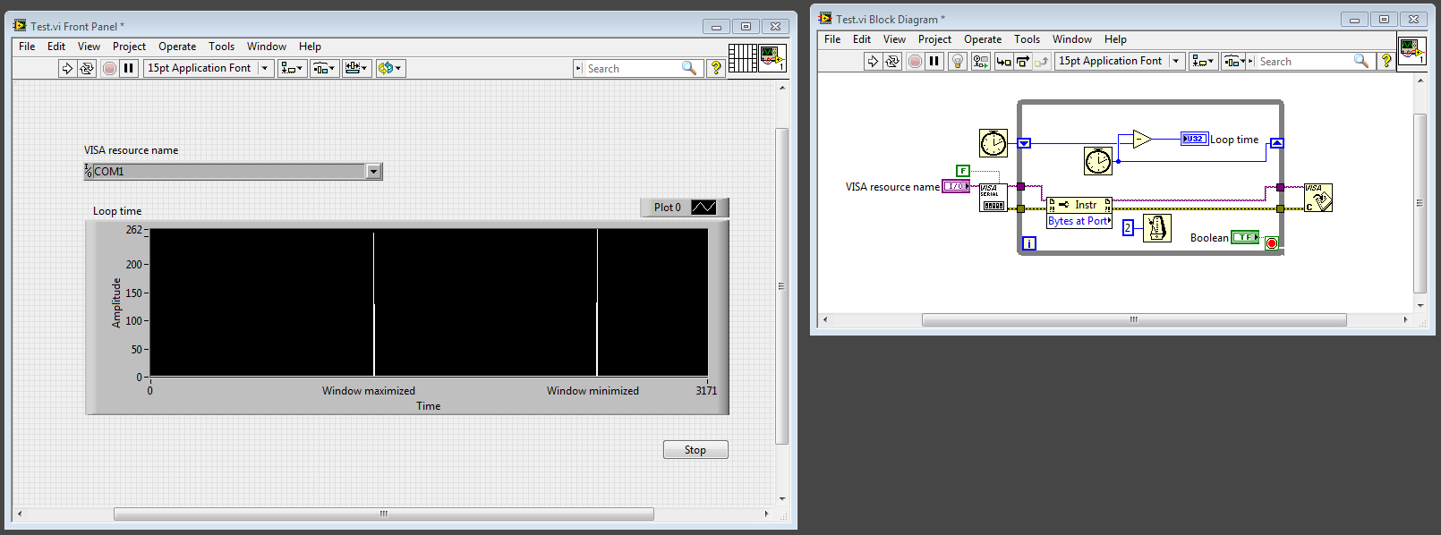Select VISA Close node
1441x535 pixels.
click(1318, 198)
